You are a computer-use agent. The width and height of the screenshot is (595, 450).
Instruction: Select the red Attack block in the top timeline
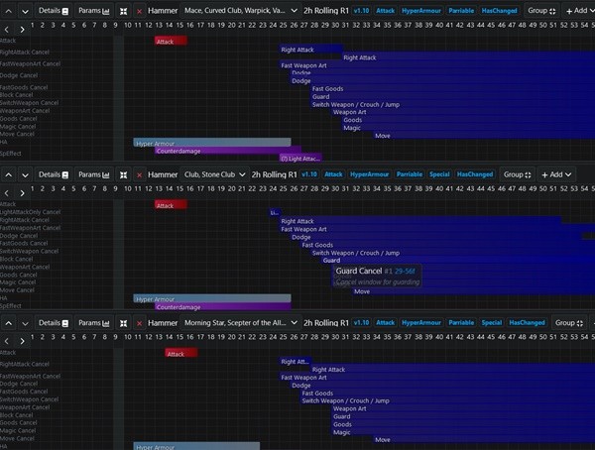click(171, 41)
